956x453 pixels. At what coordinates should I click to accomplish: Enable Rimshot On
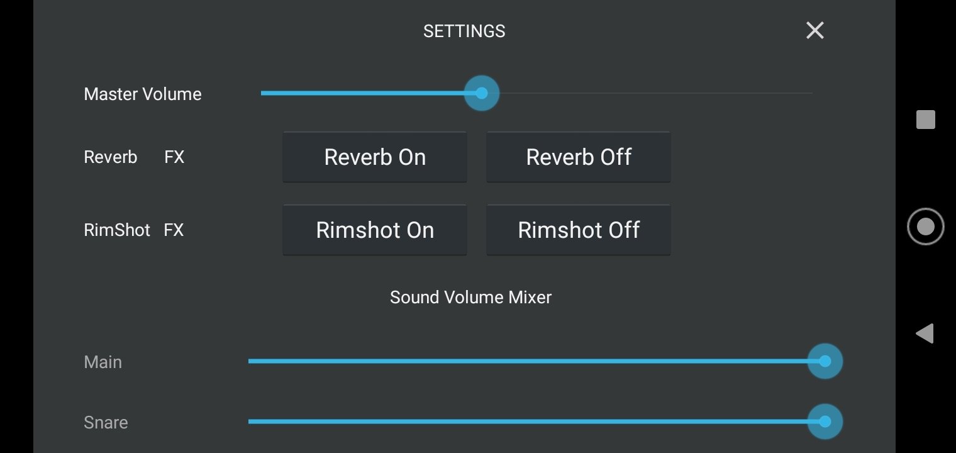coord(375,230)
